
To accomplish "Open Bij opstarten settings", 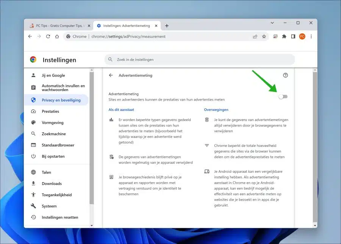I will [x=56, y=156].
